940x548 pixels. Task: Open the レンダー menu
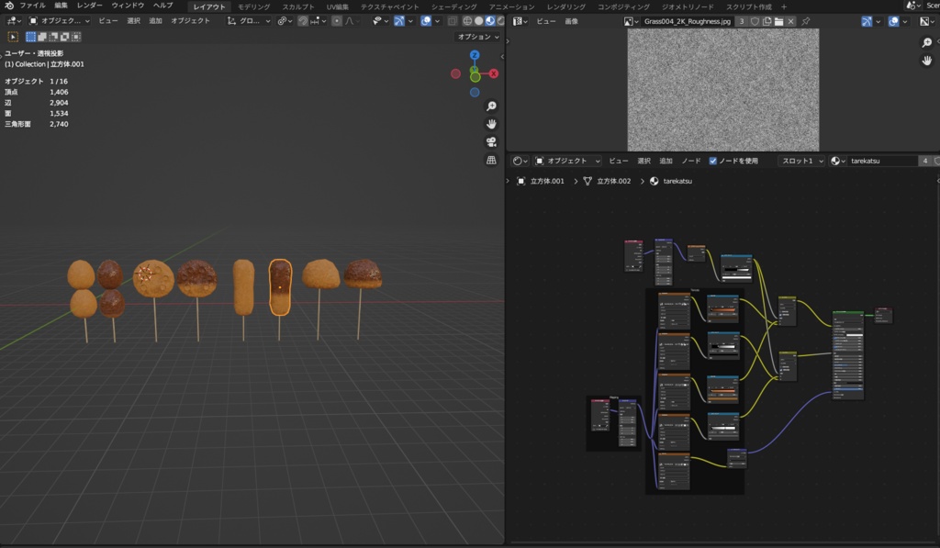[x=92, y=6]
